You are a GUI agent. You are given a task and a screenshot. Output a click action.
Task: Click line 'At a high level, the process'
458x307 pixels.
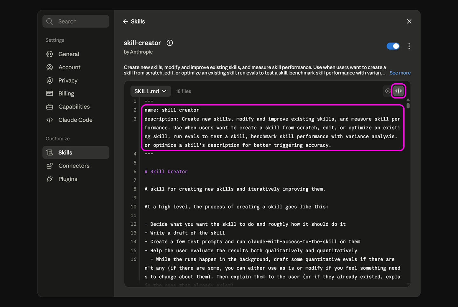236,207
